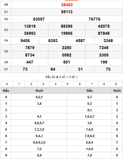The height and width of the screenshot is (160, 124).
Task: Click the head values cell "5,8,4"
Action: [x=89, y=142]
